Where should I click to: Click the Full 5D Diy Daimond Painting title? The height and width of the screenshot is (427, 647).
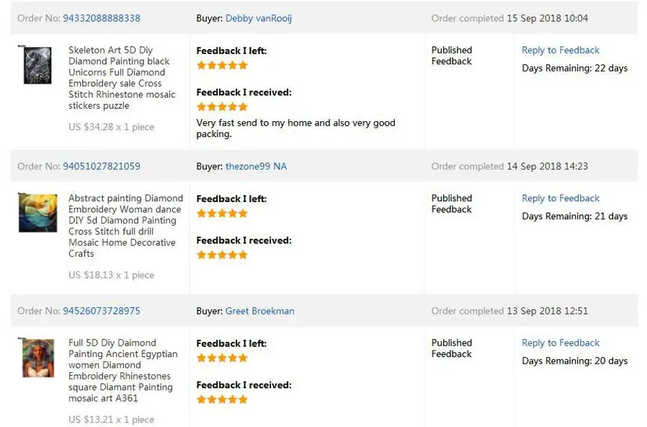coord(122,371)
